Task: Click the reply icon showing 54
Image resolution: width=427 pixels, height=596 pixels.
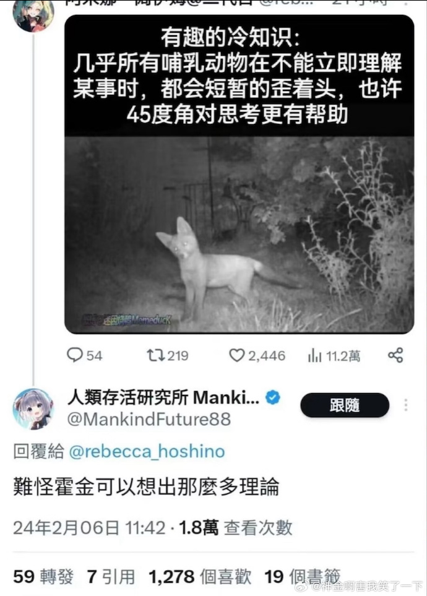Action: pyautogui.click(x=74, y=355)
